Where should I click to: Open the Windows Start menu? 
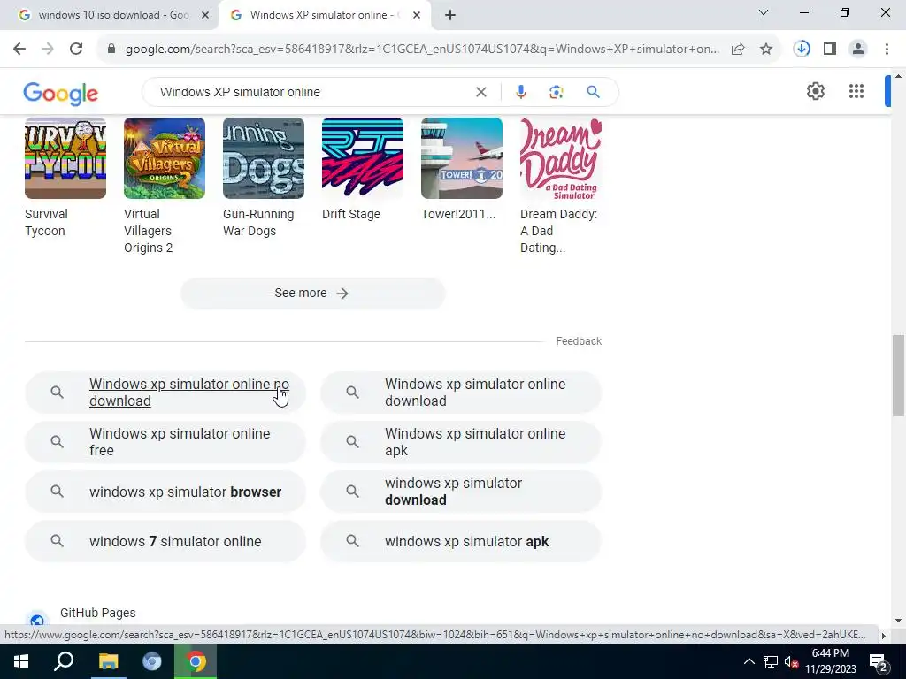tap(21, 661)
